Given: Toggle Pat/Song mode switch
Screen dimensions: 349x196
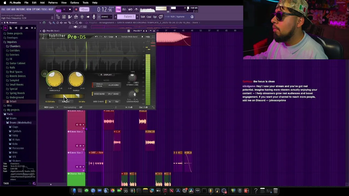Looking at the screenshot, I should (58, 10).
